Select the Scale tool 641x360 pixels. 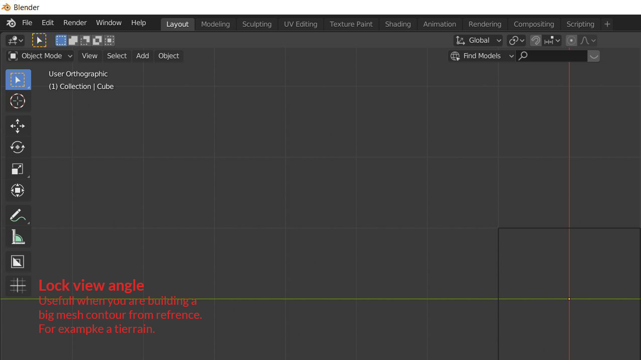(x=18, y=169)
